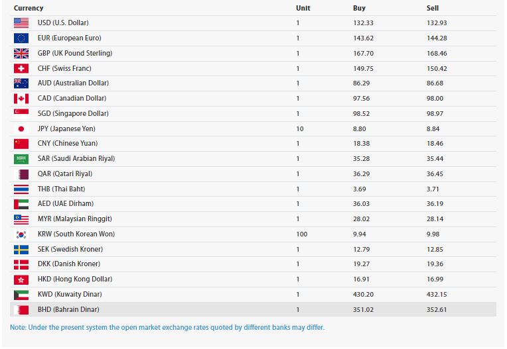Click the Saudi Arabian green flag
The image size is (507, 349).
coord(21,159)
